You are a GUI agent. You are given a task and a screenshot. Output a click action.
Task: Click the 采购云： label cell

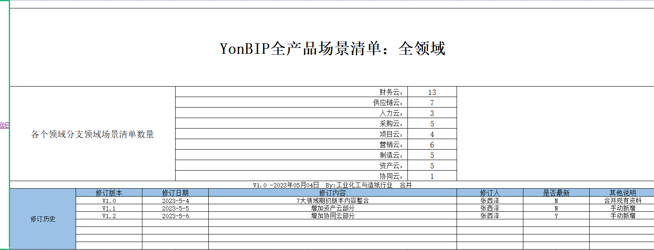pyautogui.click(x=292, y=124)
